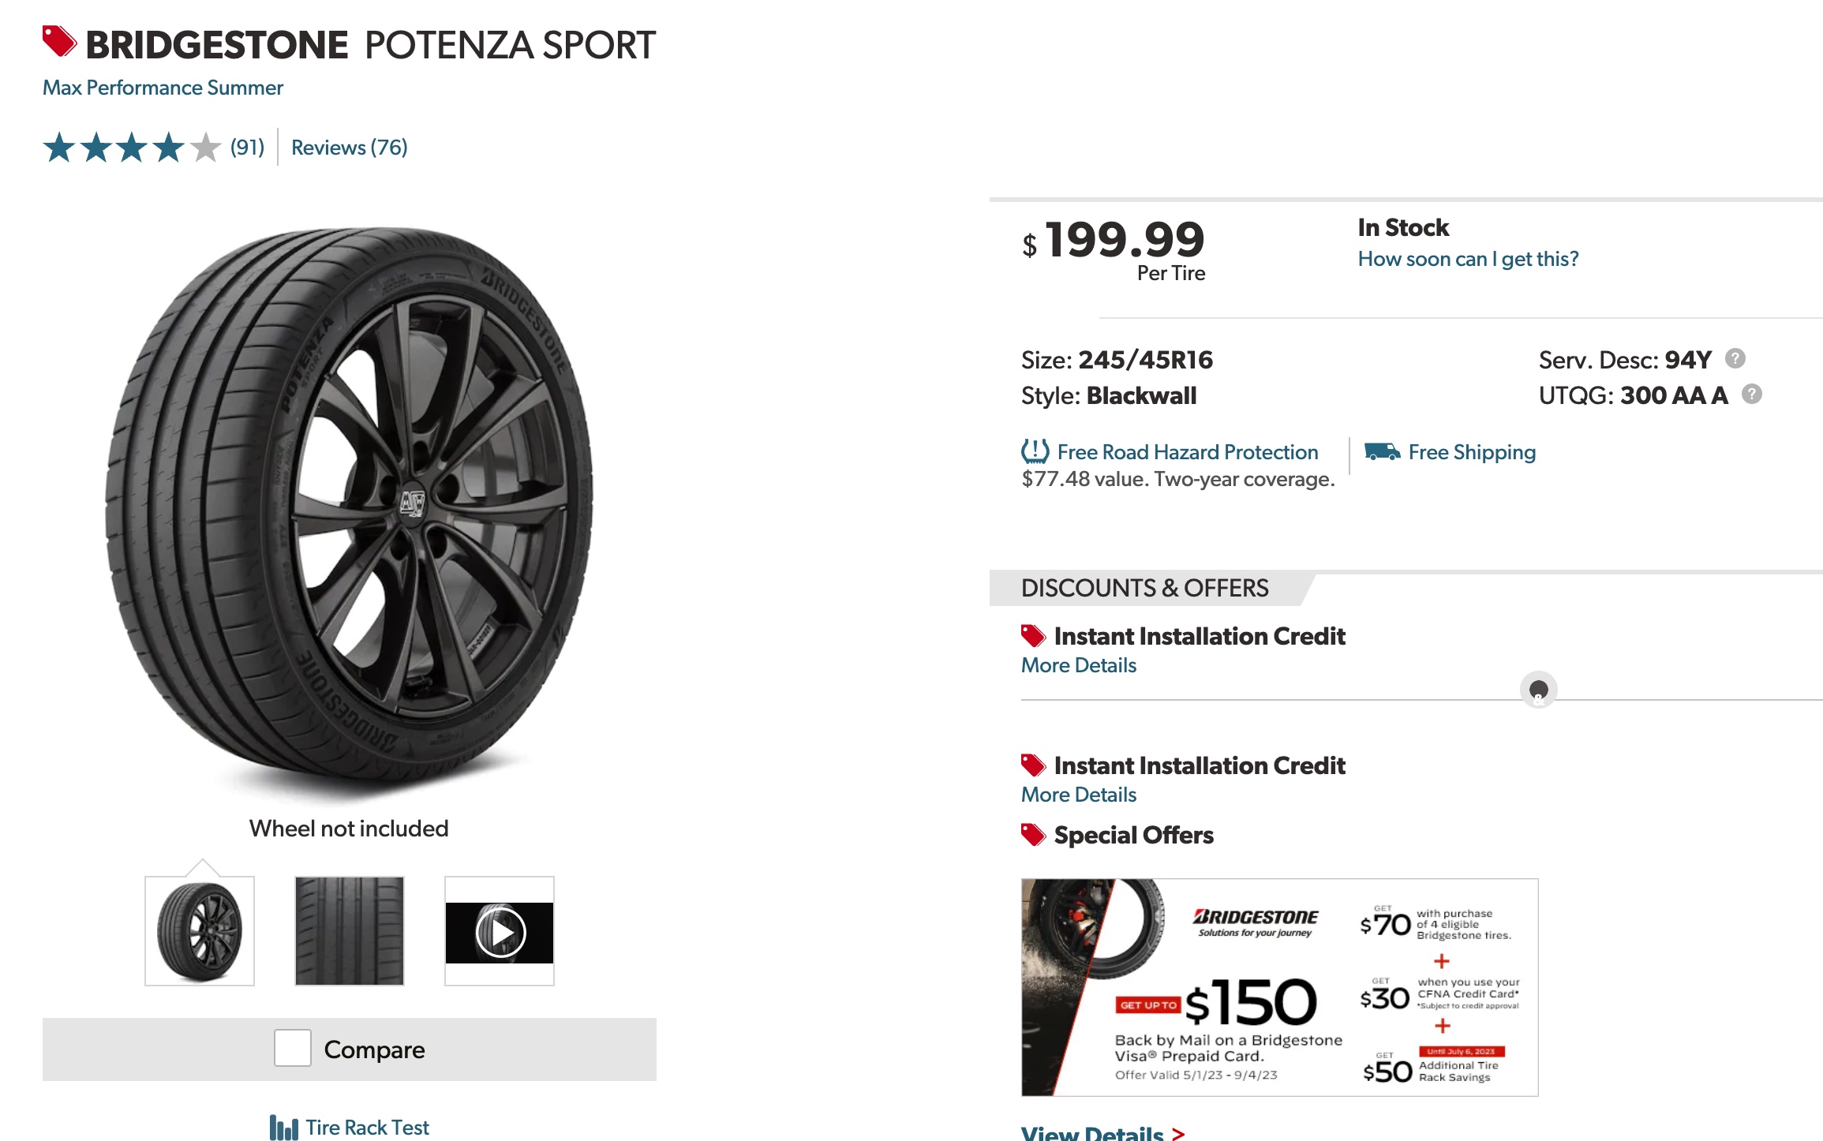Click the Max Performance Summer category link

(163, 88)
